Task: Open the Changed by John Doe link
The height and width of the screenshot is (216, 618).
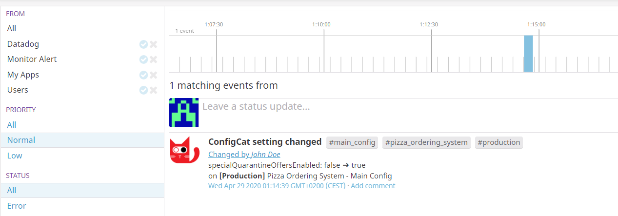Action: pyautogui.click(x=244, y=155)
